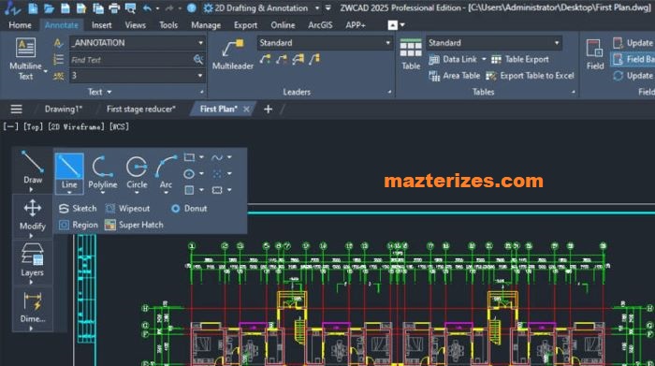Select the Spline tool icon

(217, 157)
